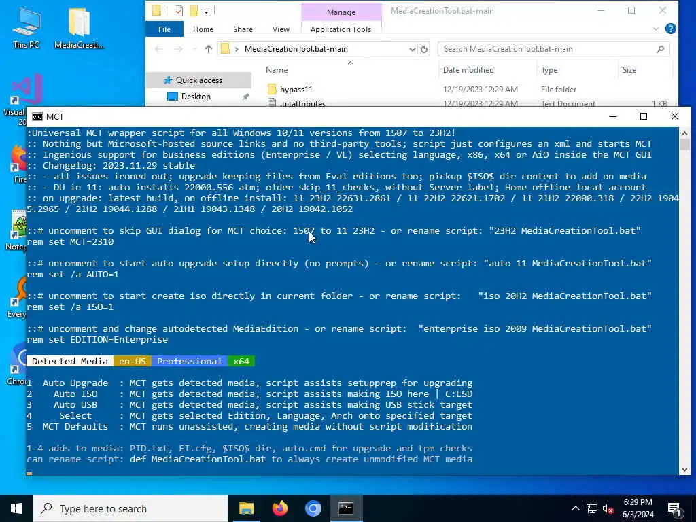
Task: Open Firefox from taskbar
Action: coord(279,508)
